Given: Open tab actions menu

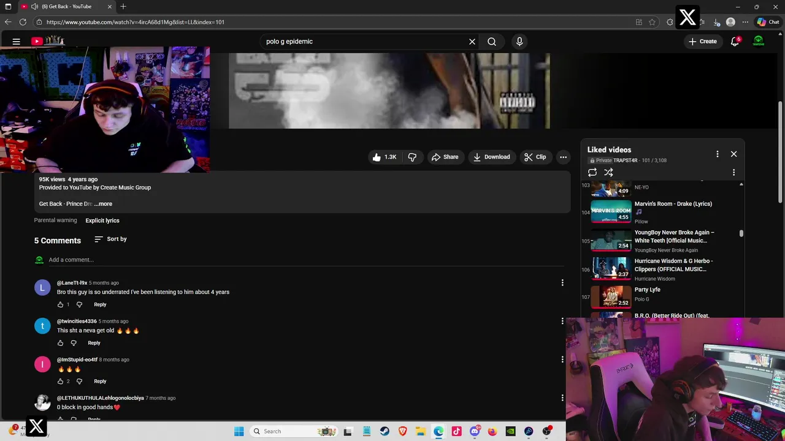Looking at the screenshot, I should click(8, 7).
